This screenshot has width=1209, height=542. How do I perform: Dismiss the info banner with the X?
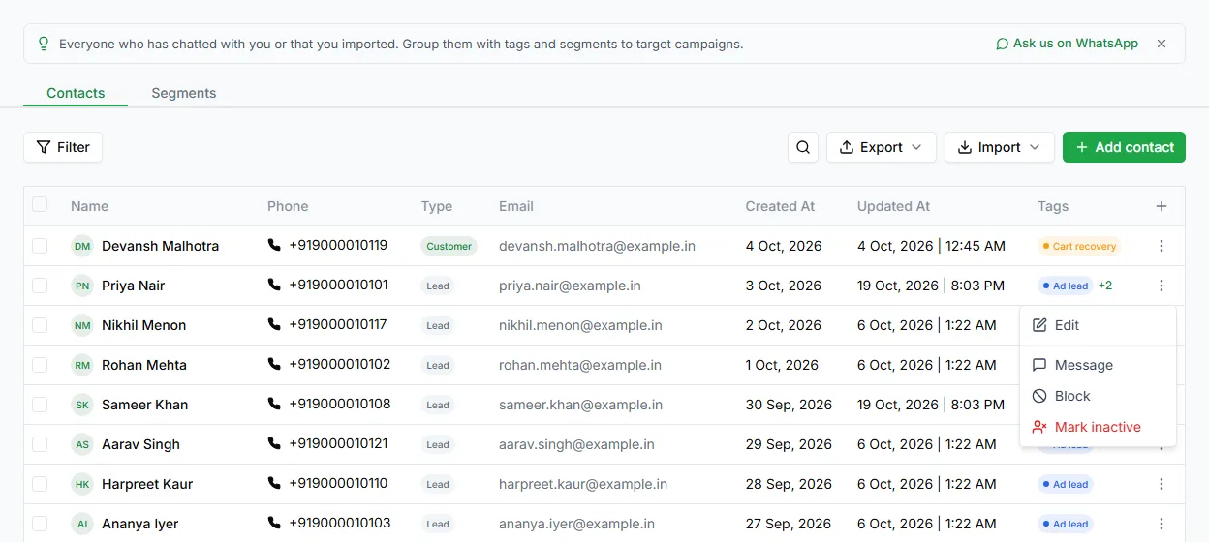click(x=1162, y=44)
